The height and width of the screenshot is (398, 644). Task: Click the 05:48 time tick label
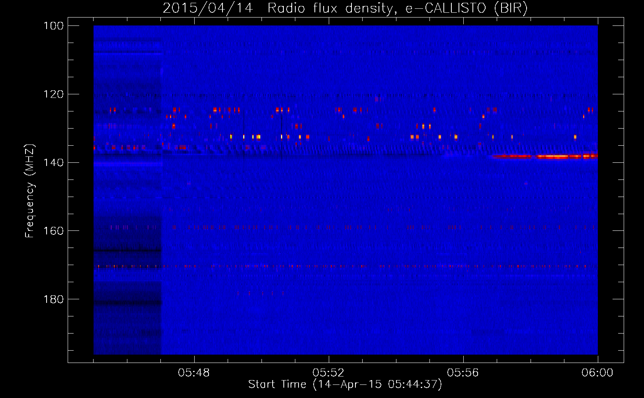[194, 373]
